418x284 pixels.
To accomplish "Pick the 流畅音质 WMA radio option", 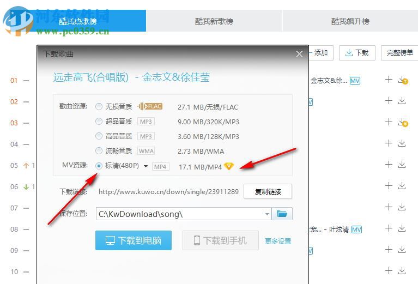I will [99, 151].
